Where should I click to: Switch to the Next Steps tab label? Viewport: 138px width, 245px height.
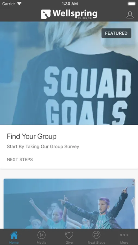97,243
